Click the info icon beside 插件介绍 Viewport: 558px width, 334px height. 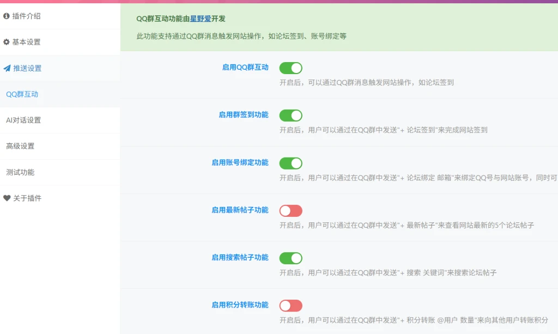coord(7,16)
